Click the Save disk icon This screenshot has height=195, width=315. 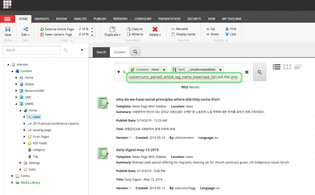point(8,29)
